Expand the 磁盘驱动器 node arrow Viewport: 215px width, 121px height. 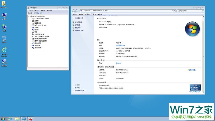(x=31, y=23)
